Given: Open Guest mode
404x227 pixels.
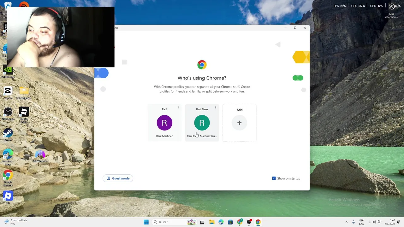Looking at the screenshot, I should [x=118, y=178].
